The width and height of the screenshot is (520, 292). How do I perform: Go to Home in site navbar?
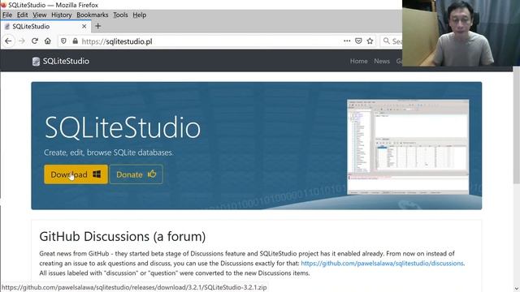tap(358, 62)
